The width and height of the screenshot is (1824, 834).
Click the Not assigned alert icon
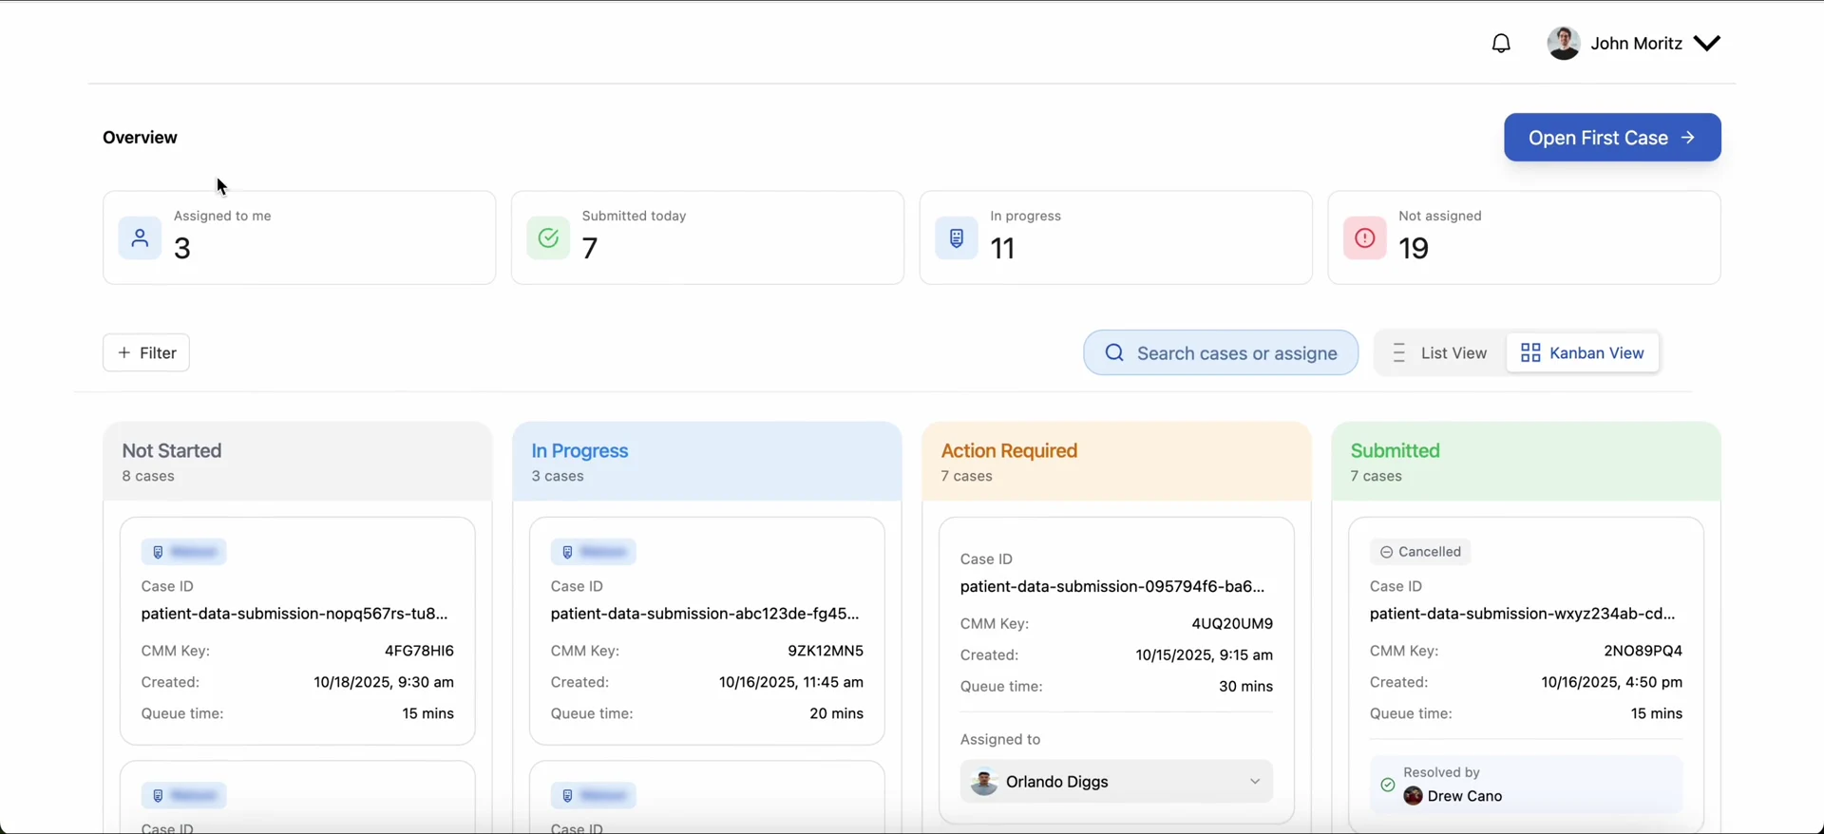pyautogui.click(x=1365, y=238)
